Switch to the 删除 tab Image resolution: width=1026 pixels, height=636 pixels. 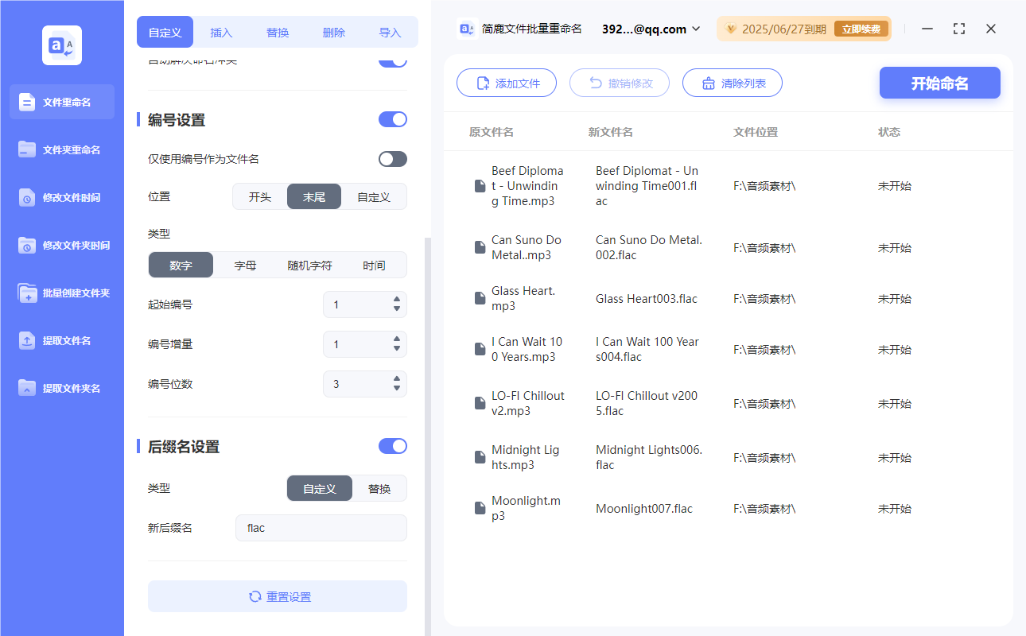[333, 32]
